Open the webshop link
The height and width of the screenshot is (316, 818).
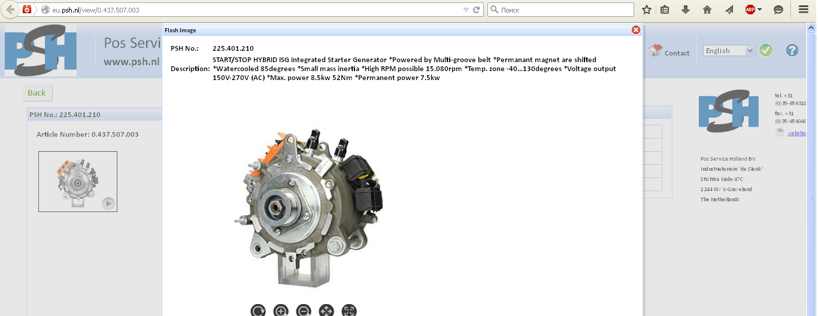tap(796, 133)
